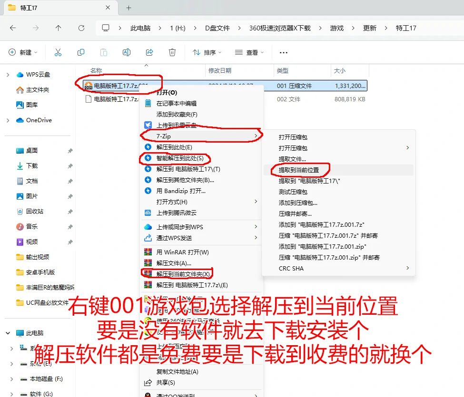Viewport: 464px width, 397px height.
Task: Open the 查看 view dropdown
Action: [x=251, y=52]
